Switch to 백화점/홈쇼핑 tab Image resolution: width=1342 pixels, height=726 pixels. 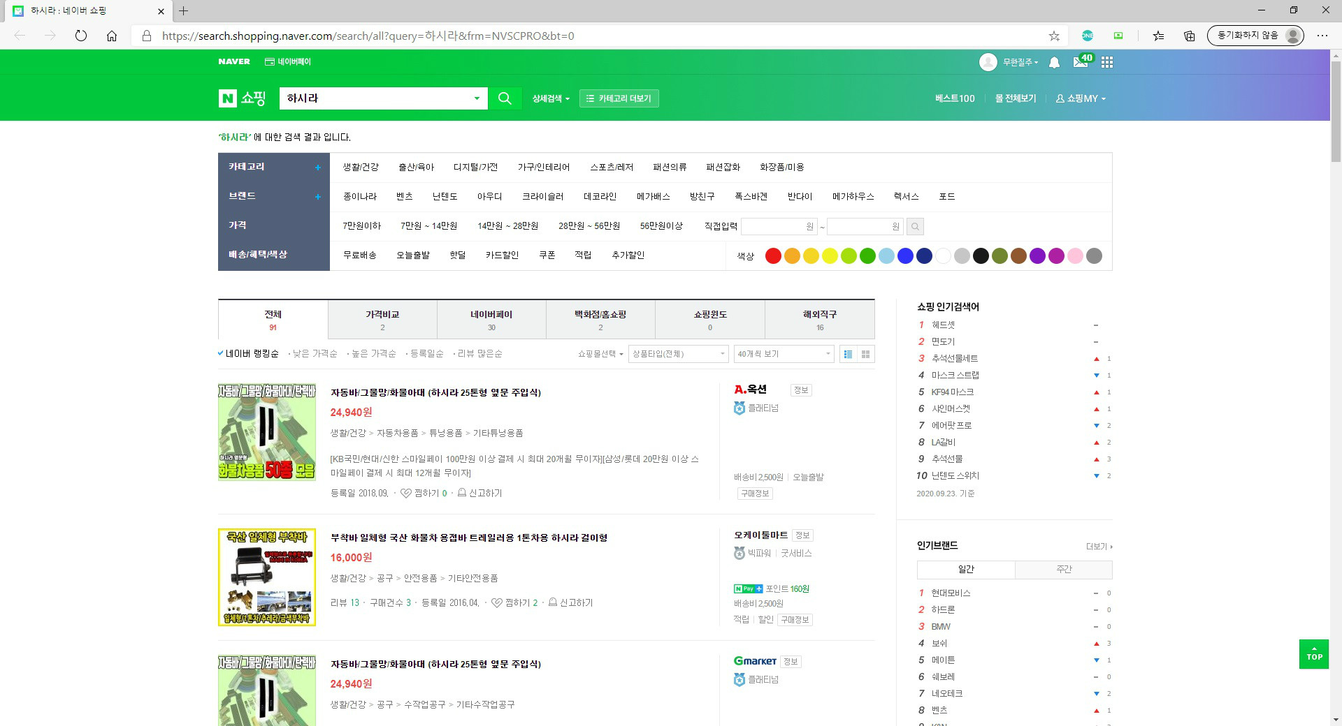point(600,320)
